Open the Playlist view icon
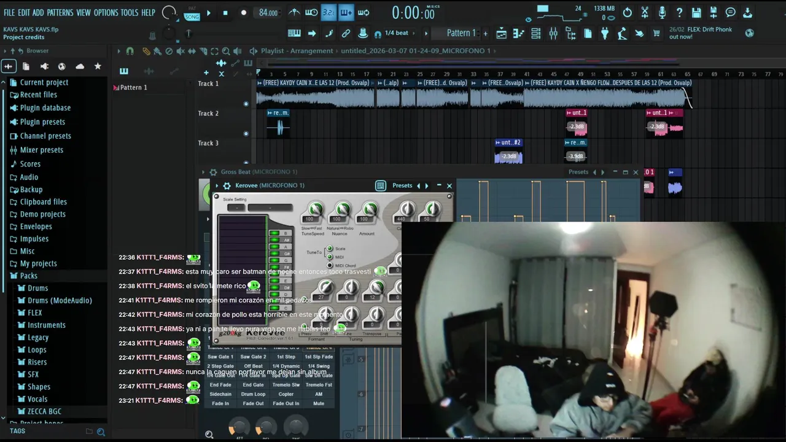 pyautogui.click(x=502, y=33)
